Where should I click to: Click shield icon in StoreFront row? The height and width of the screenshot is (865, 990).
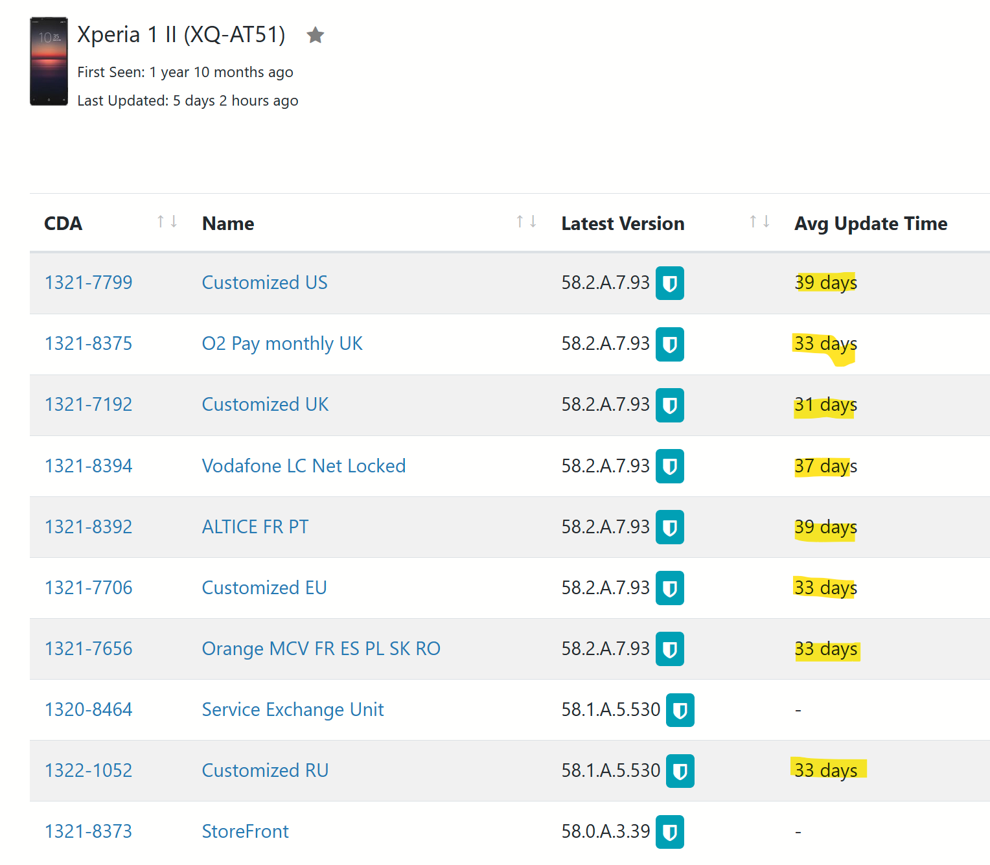pos(670,832)
